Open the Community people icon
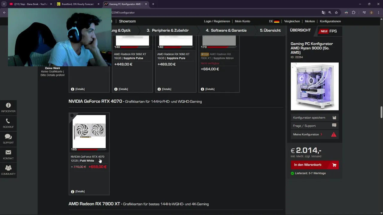The image size is (383, 215). (x=8, y=168)
